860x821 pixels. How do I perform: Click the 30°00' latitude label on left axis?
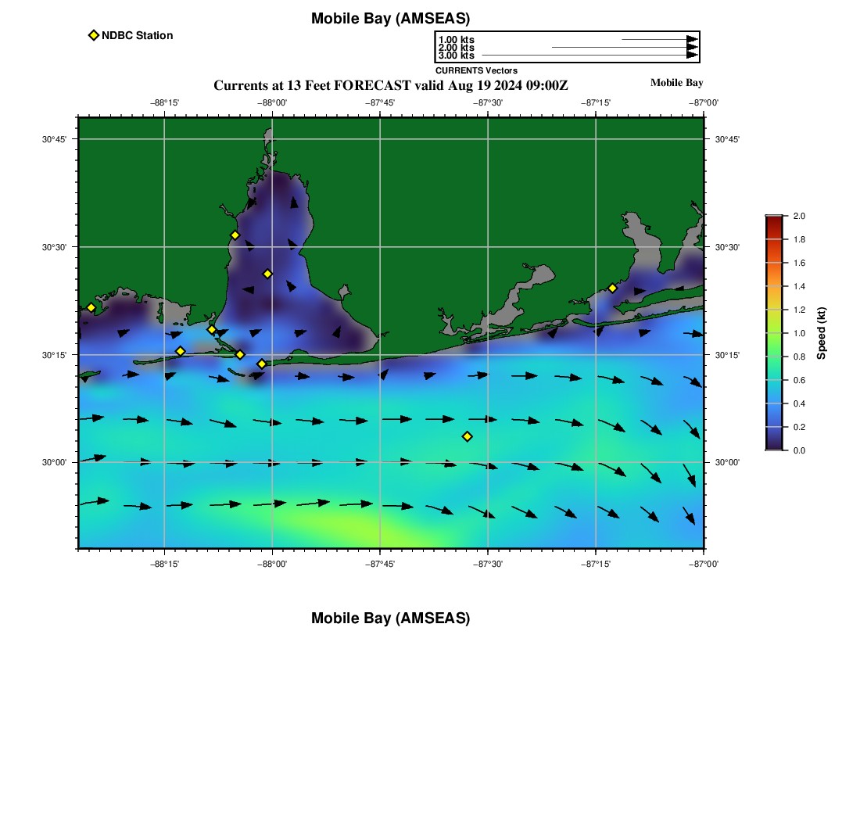coord(54,462)
